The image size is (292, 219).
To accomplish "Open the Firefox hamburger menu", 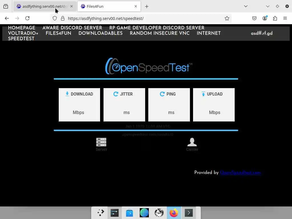I will [x=285, y=18].
